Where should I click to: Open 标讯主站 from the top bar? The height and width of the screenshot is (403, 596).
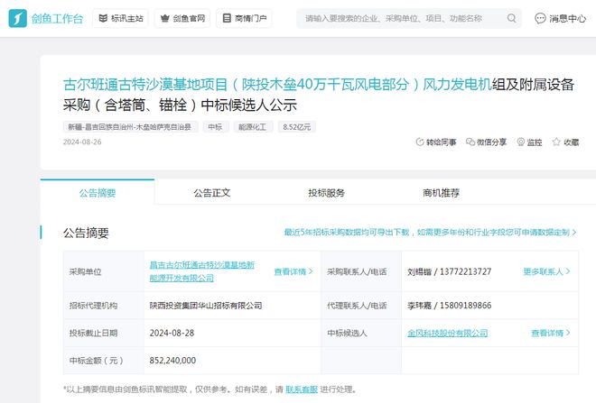pos(120,18)
